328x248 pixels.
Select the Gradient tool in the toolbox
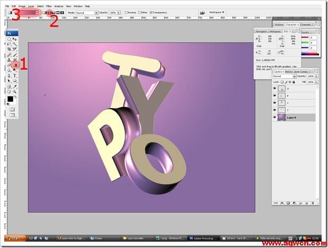click(15, 65)
